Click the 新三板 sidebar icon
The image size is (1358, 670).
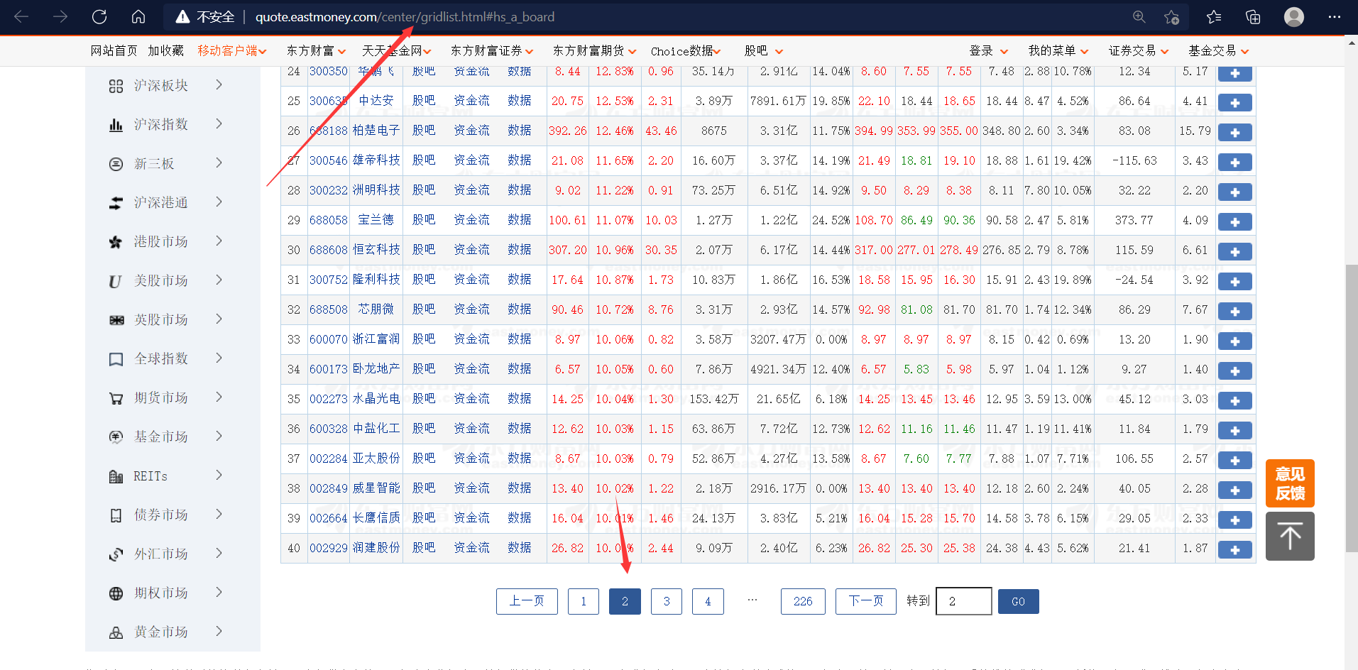[x=116, y=164]
